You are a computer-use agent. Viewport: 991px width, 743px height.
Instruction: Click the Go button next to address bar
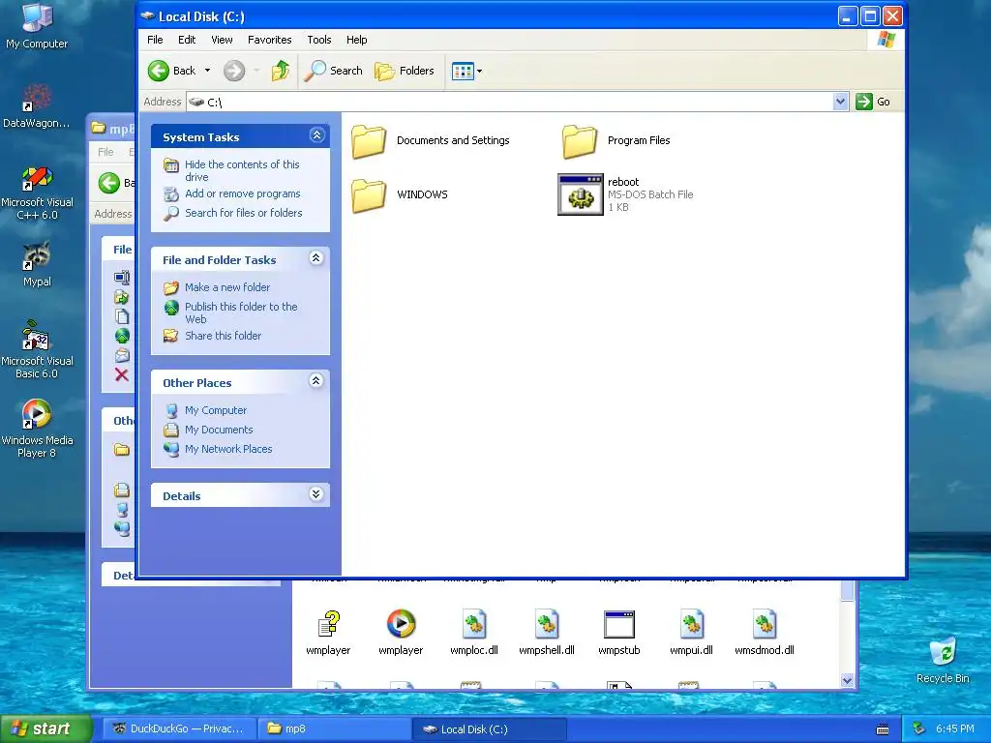873,102
